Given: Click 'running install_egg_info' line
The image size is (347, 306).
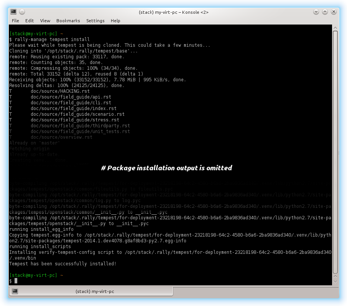Looking at the screenshot, I should pyautogui.click(x=41, y=229).
